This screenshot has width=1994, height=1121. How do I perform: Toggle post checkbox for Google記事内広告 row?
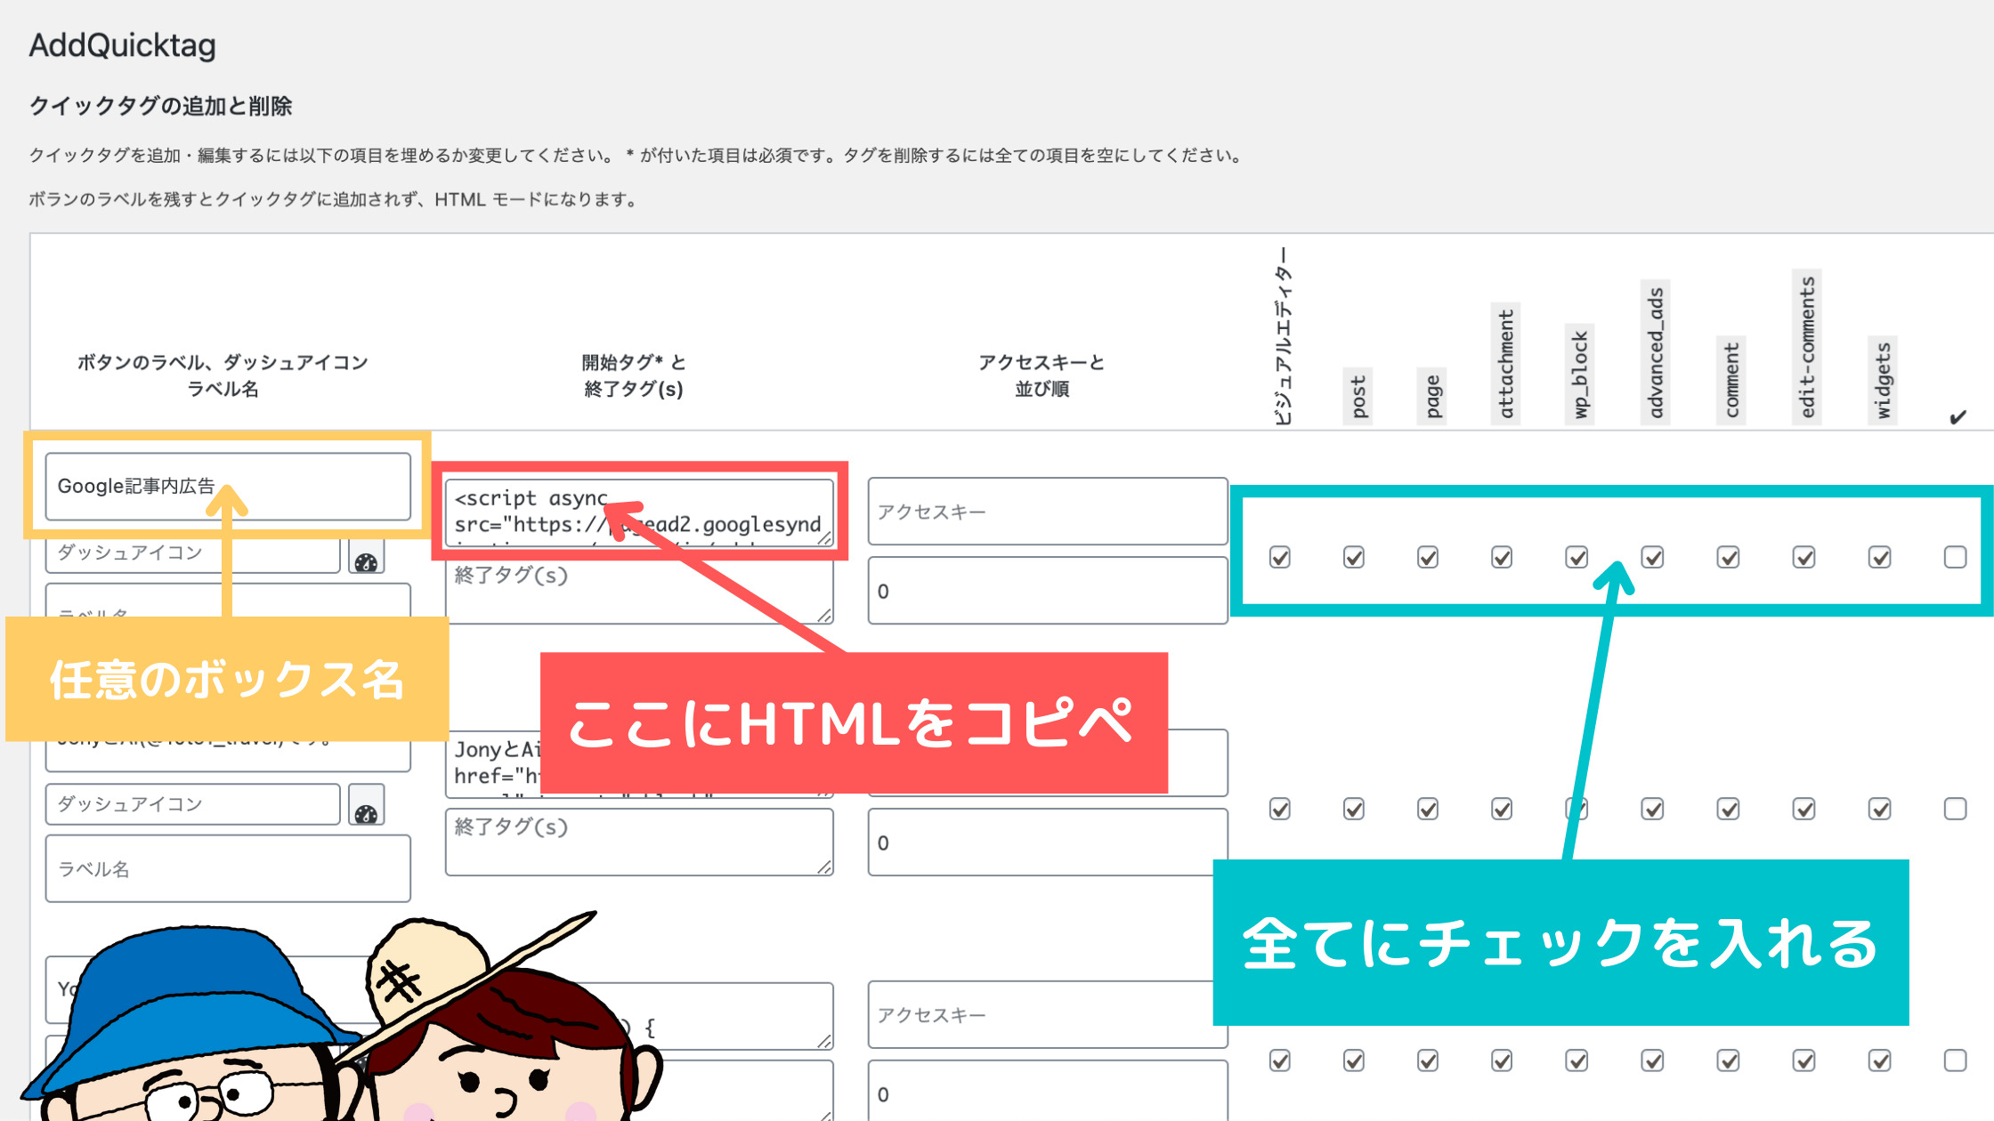point(1354,558)
